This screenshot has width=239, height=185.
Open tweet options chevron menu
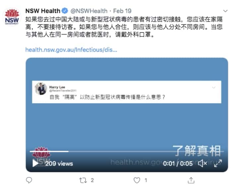[225, 11]
